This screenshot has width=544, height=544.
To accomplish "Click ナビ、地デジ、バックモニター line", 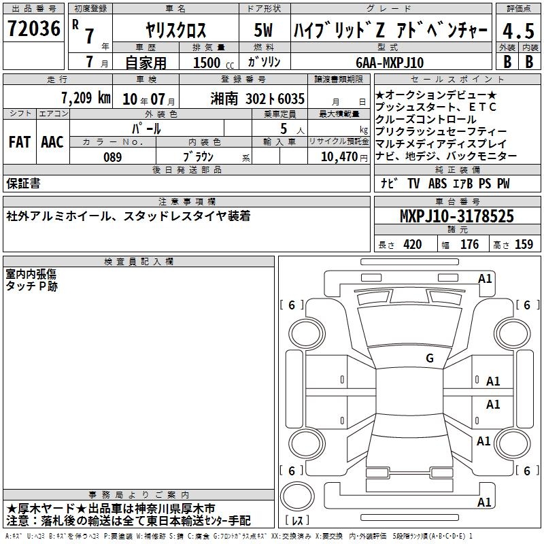I will point(446,156).
